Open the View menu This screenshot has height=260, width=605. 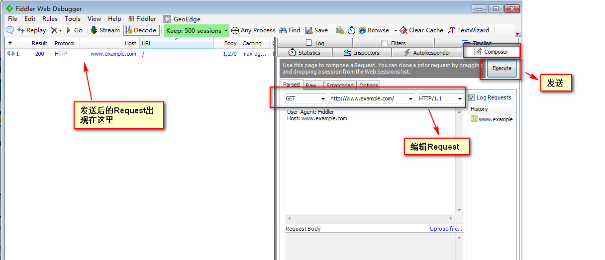94,19
